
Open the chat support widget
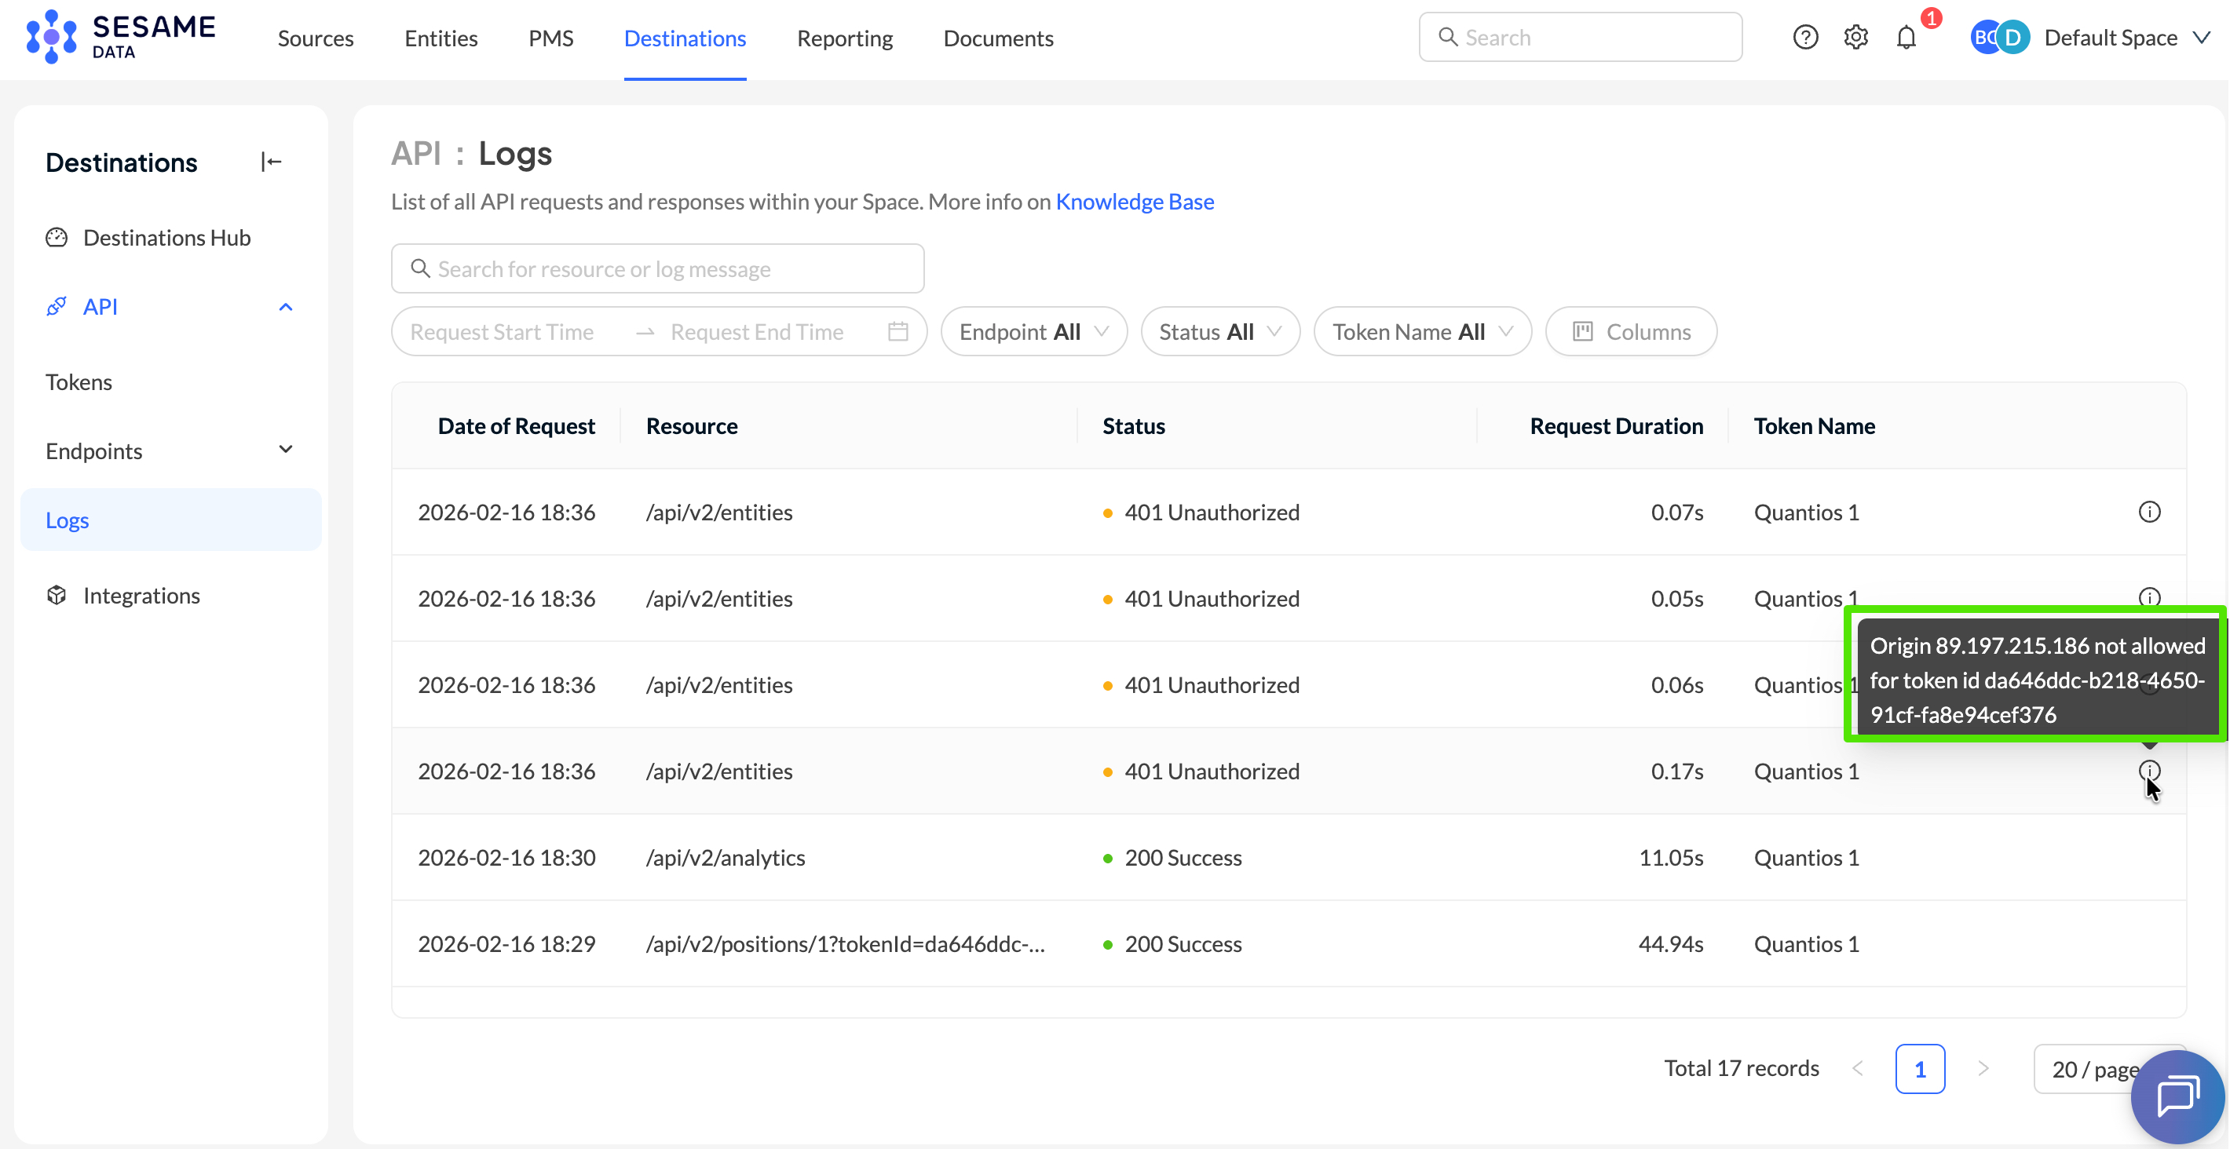(x=2177, y=1097)
